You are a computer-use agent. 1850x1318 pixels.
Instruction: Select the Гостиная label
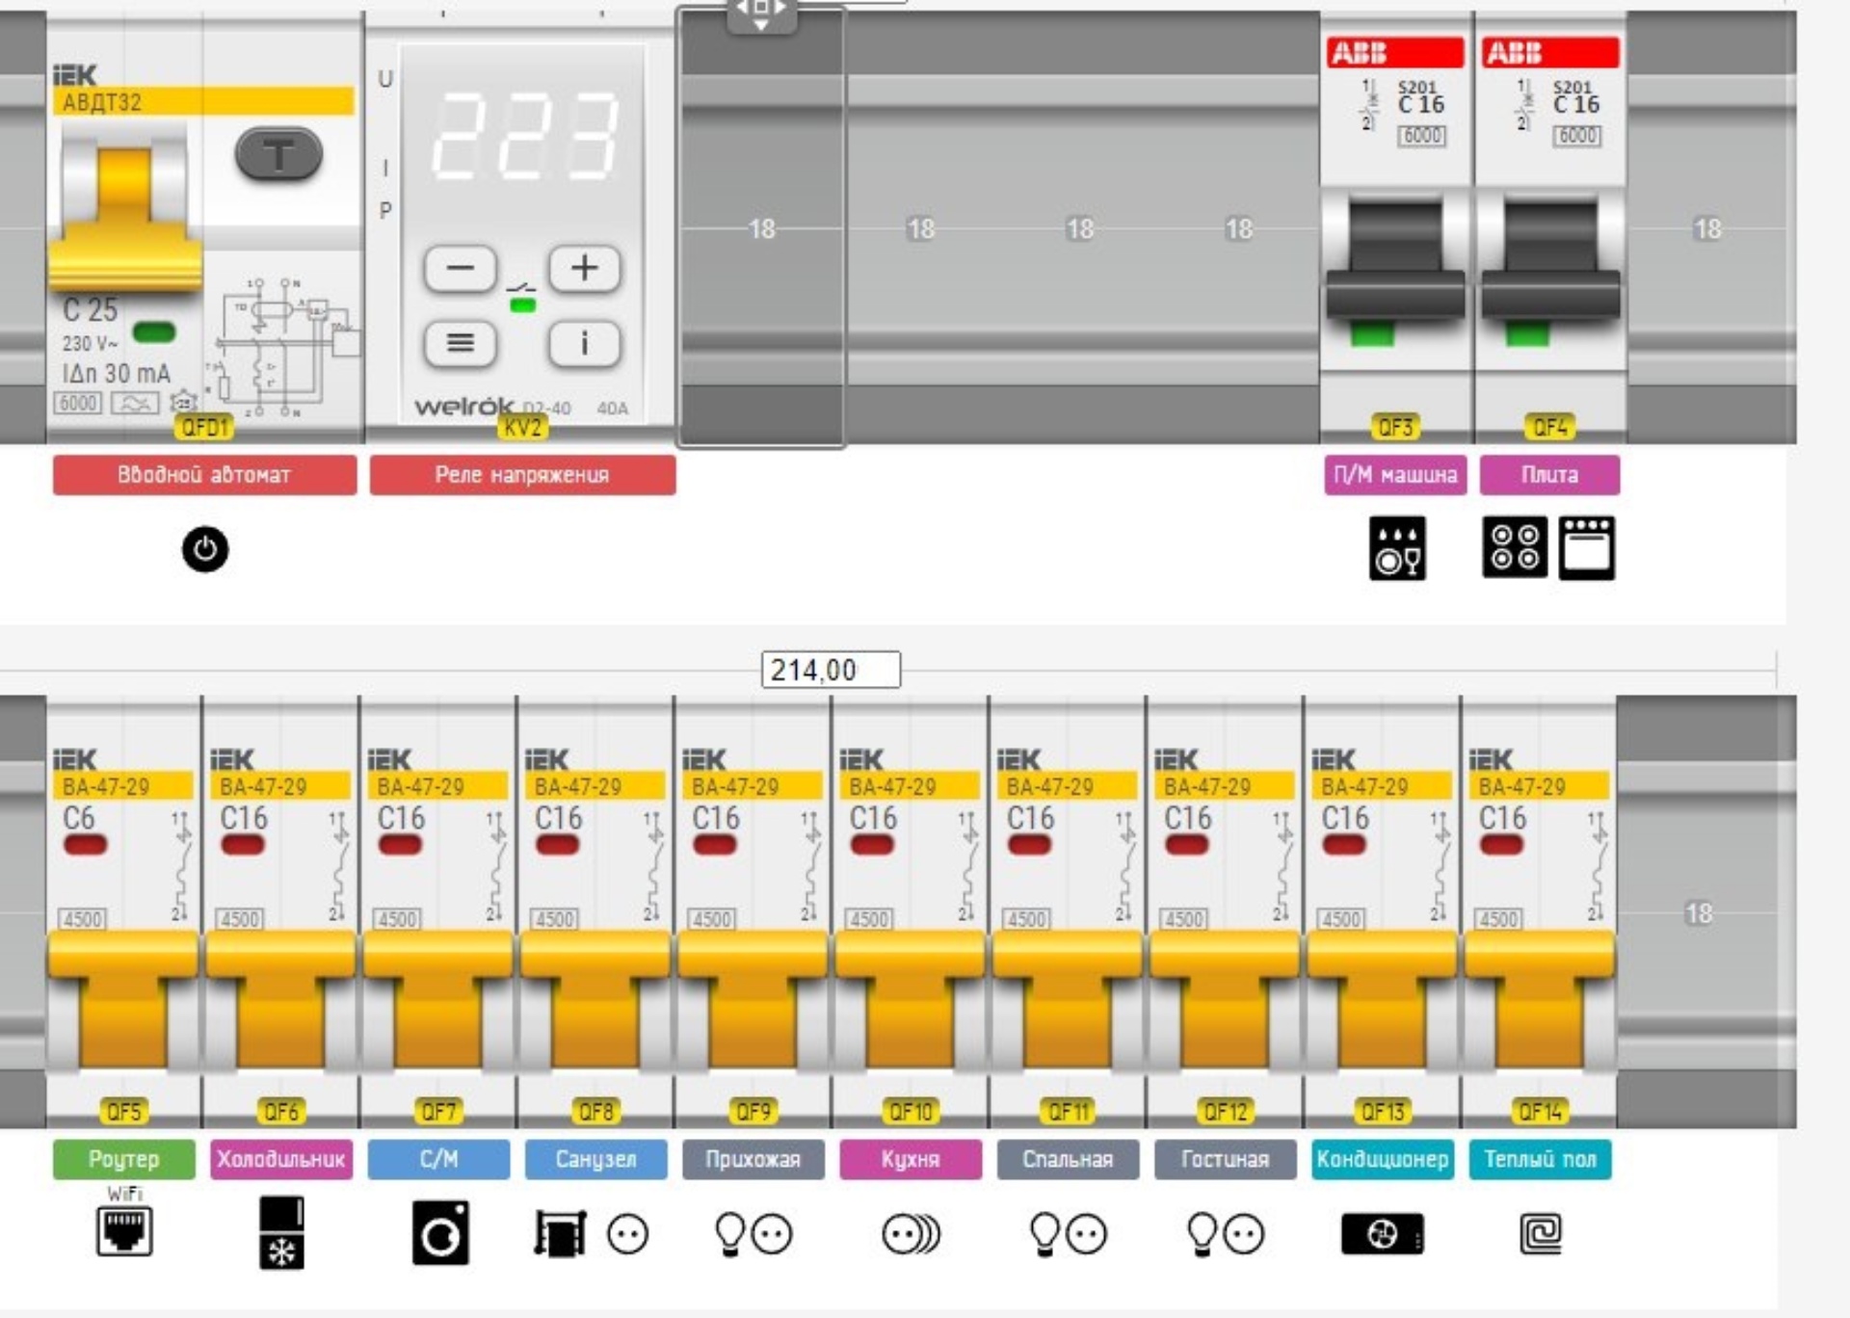pyautogui.click(x=1225, y=1159)
